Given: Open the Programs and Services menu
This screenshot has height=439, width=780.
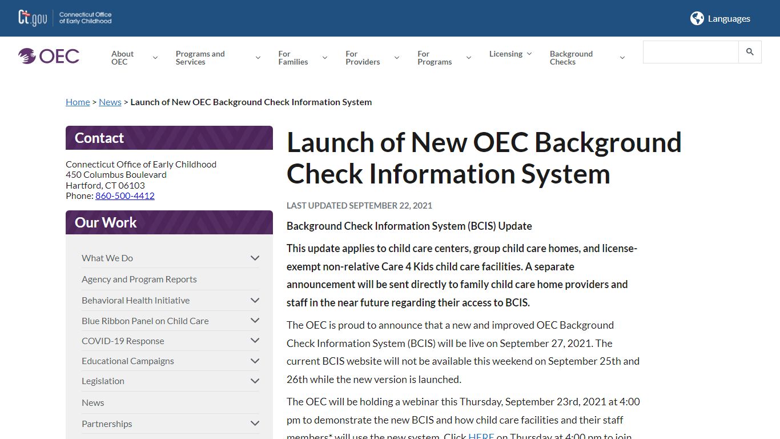Looking at the screenshot, I should (x=200, y=58).
